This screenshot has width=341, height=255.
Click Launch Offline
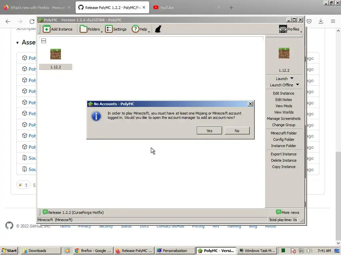[x=281, y=85]
